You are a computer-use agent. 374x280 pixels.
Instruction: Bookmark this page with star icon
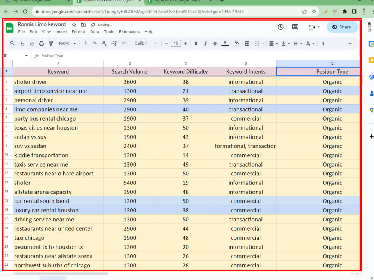314,12
